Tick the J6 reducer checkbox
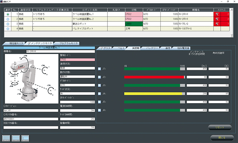The width and height of the screenshot is (238, 143). point(99,110)
